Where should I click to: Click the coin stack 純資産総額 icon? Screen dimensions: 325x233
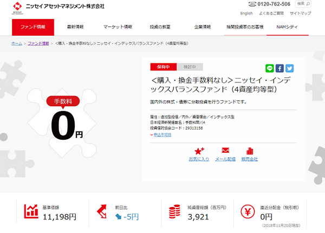click(x=174, y=211)
